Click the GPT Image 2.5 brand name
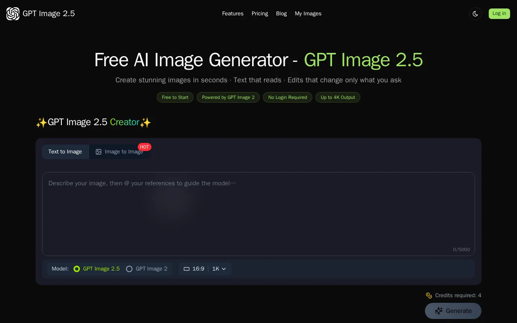517x323 pixels. (49, 14)
